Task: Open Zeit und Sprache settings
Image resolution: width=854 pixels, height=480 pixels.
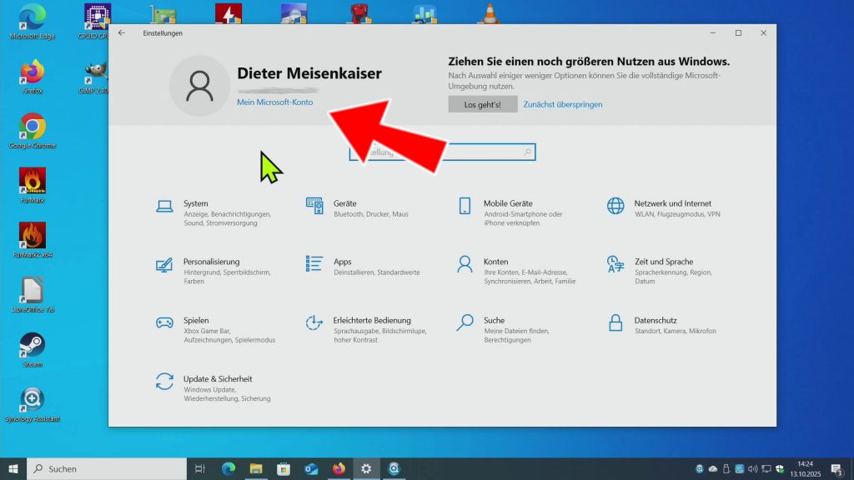Action: click(x=663, y=262)
